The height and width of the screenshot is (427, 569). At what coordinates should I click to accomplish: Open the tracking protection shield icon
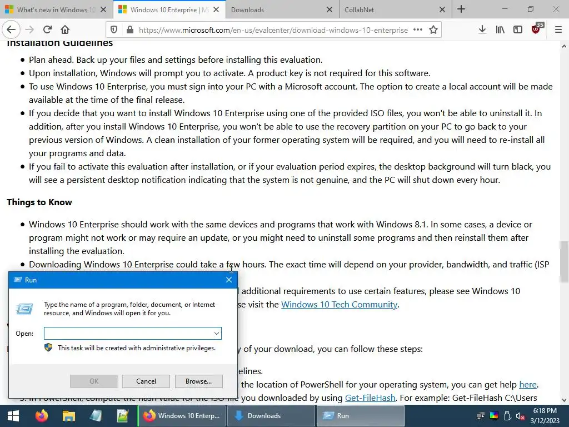tap(114, 30)
